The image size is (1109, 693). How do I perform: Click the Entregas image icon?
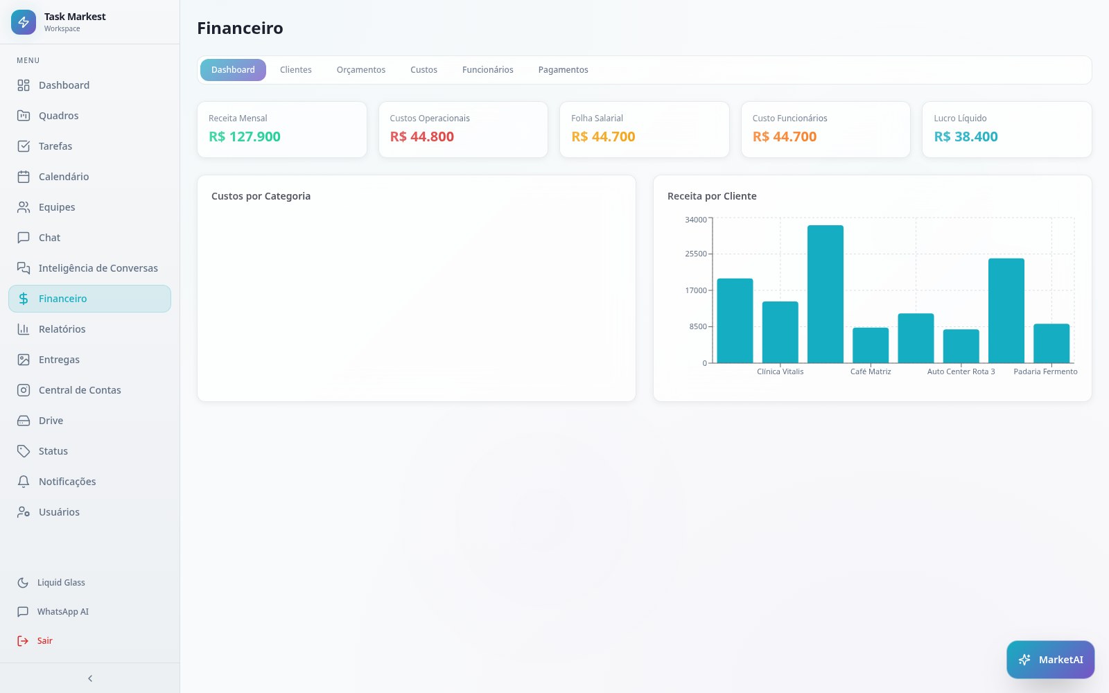[x=24, y=360]
